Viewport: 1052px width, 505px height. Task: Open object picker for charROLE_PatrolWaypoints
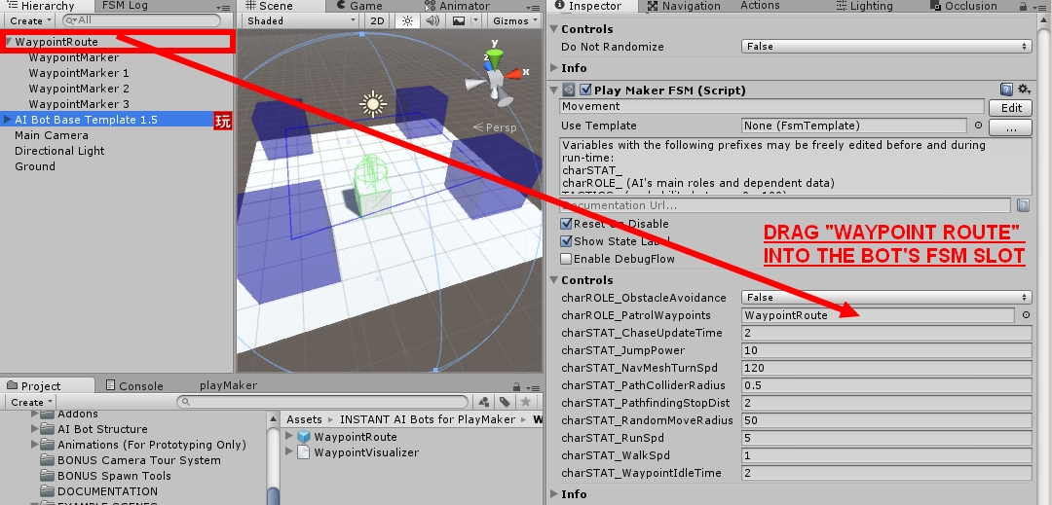point(1026,315)
